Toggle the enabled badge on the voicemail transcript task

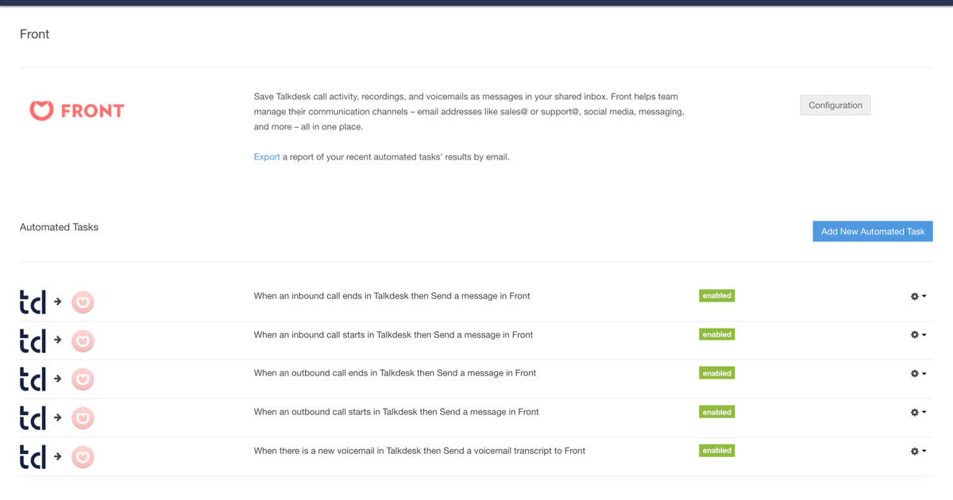pos(716,450)
